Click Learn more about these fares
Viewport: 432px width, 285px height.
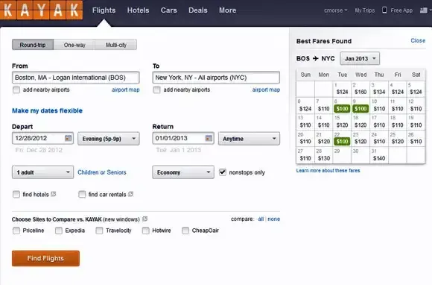(x=328, y=171)
